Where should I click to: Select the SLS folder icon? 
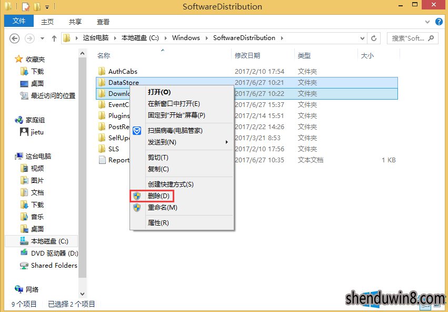(102, 149)
